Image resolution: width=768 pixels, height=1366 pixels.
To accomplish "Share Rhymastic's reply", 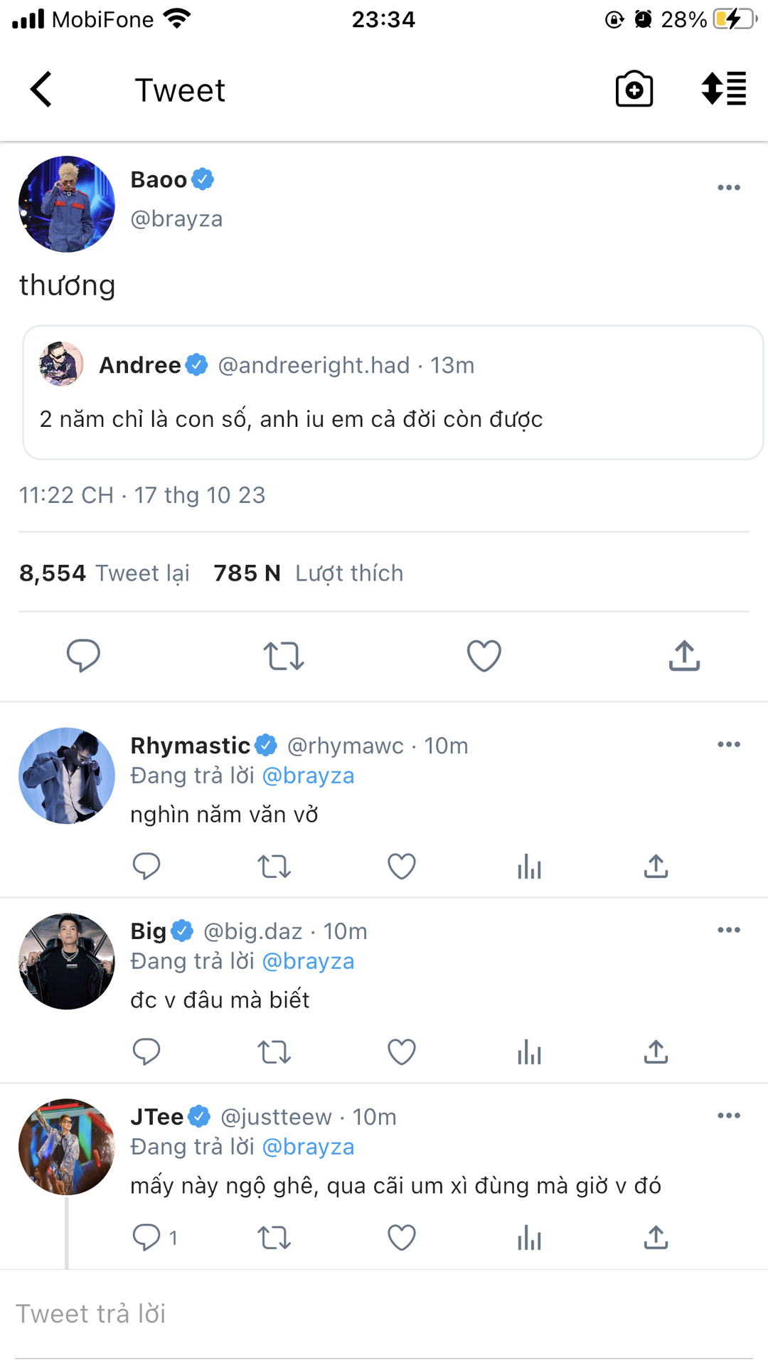I will coord(656,867).
